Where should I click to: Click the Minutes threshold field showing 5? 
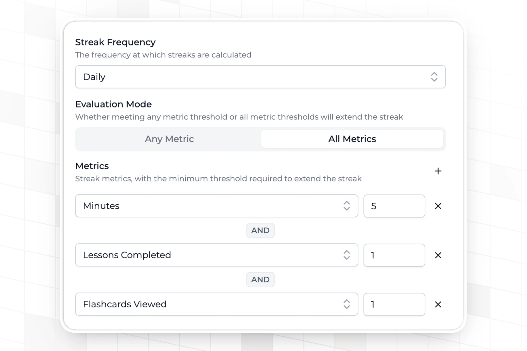pos(394,206)
